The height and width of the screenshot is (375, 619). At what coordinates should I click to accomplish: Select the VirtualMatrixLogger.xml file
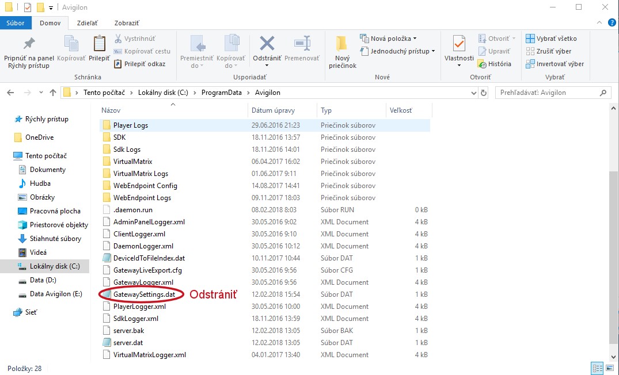coord(150,354)
